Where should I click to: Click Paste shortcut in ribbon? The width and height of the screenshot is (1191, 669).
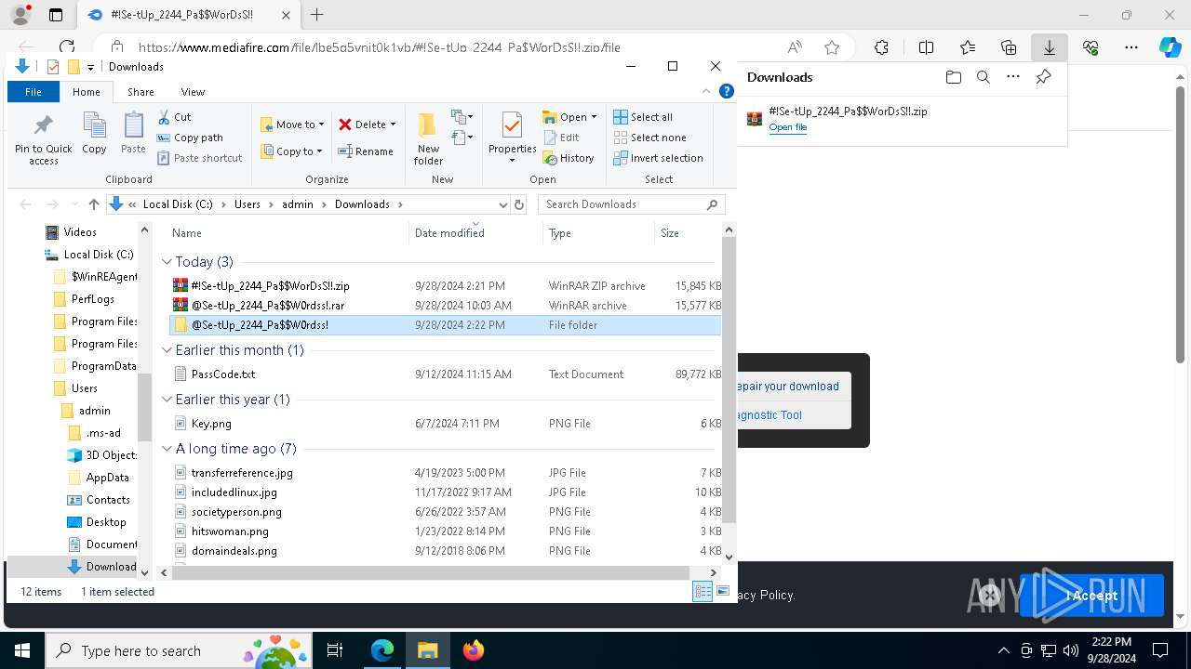[x=199, y=158]
